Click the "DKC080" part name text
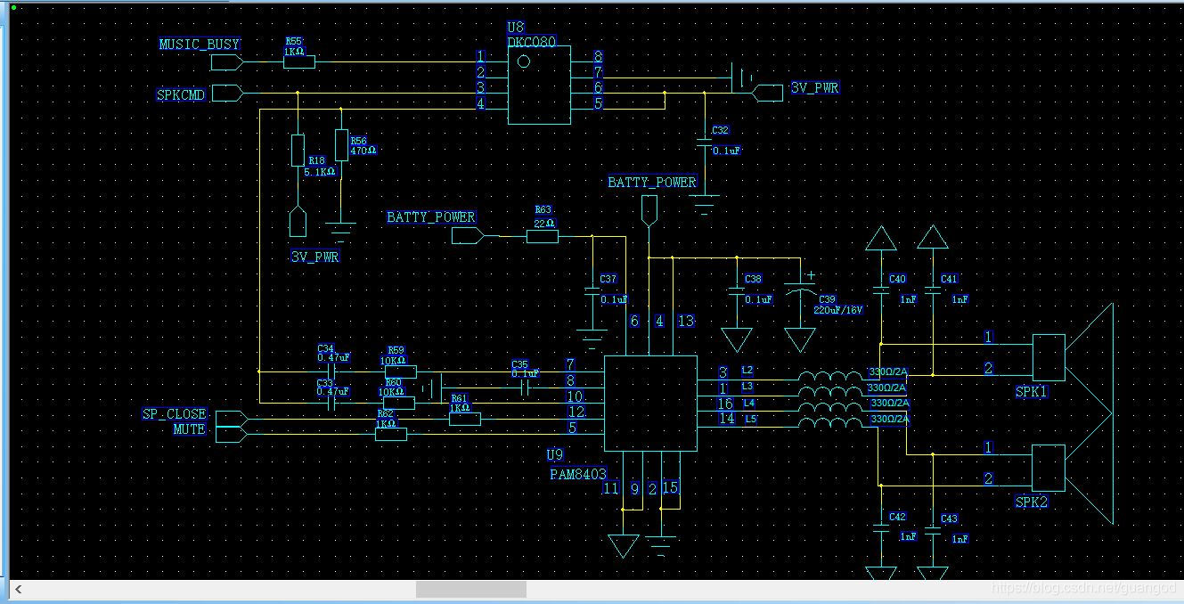1184x604 pixels. click(531, 42)
